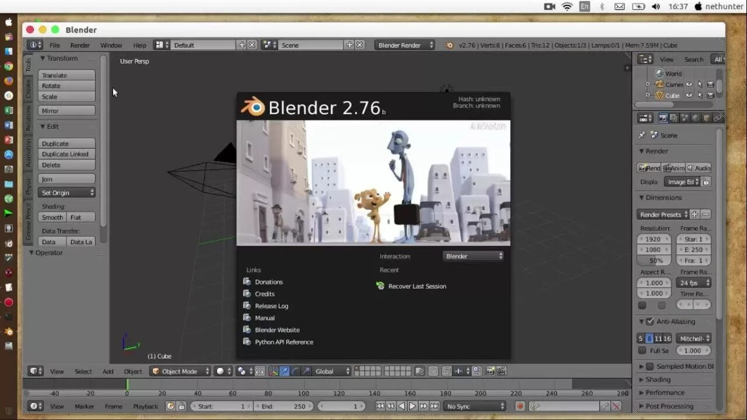
Task: Open the Constraints properties tab chain icon
Action: (717, 118)
